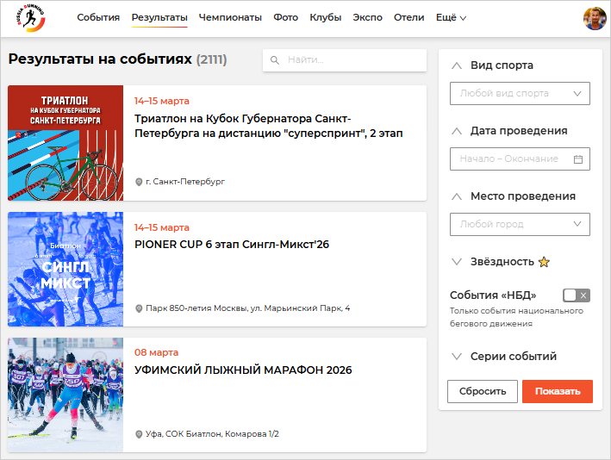Open the Триатлон event poster thumbnail
Viewport: 611px width, 460px height.
tap(65, 143)
